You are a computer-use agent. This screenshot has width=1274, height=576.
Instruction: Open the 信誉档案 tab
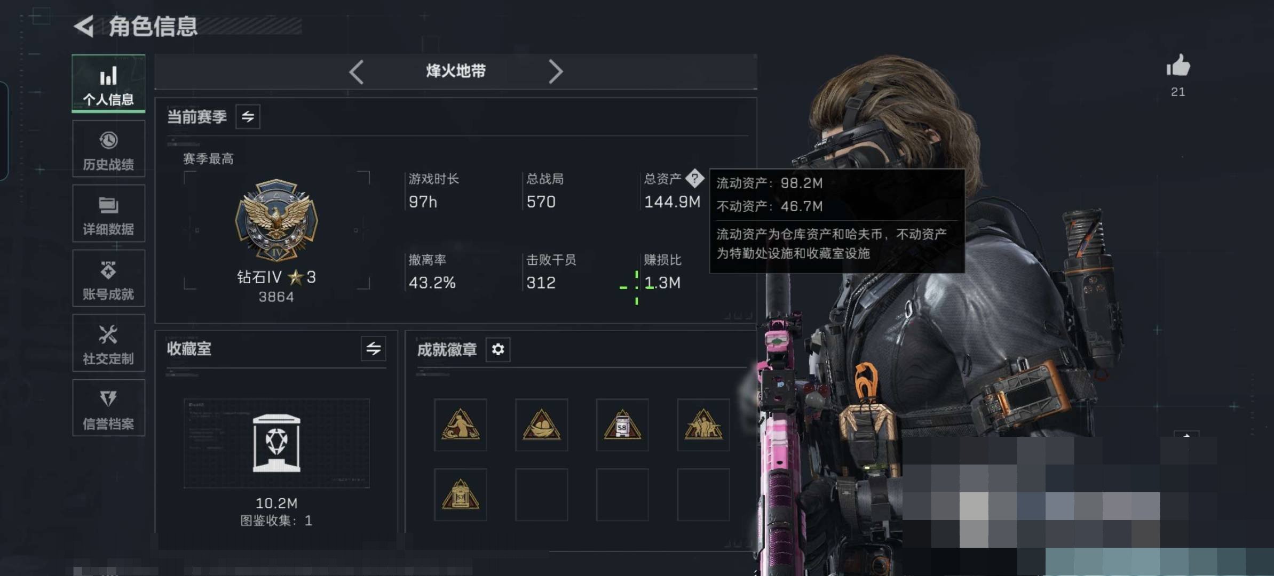(108, 408)
